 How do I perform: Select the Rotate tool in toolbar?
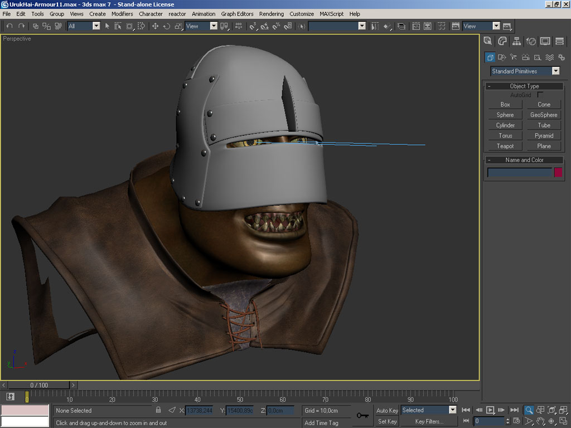[166, 26]
